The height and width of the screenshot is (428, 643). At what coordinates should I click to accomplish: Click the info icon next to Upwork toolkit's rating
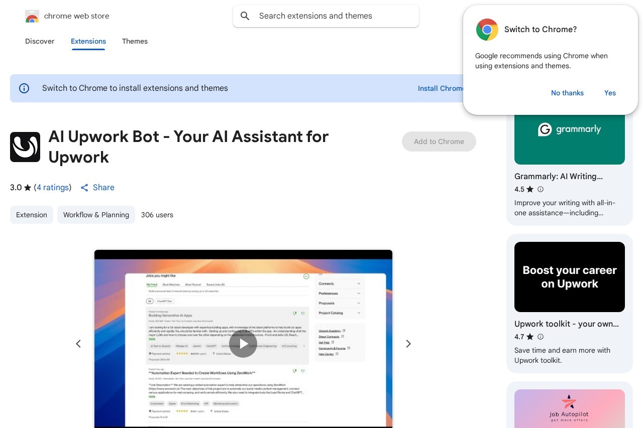pos(541,337)
